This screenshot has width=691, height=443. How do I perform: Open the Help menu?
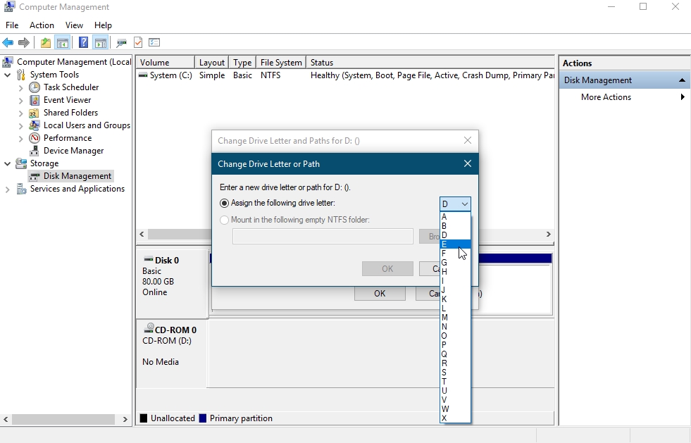(x=103, y=25)
